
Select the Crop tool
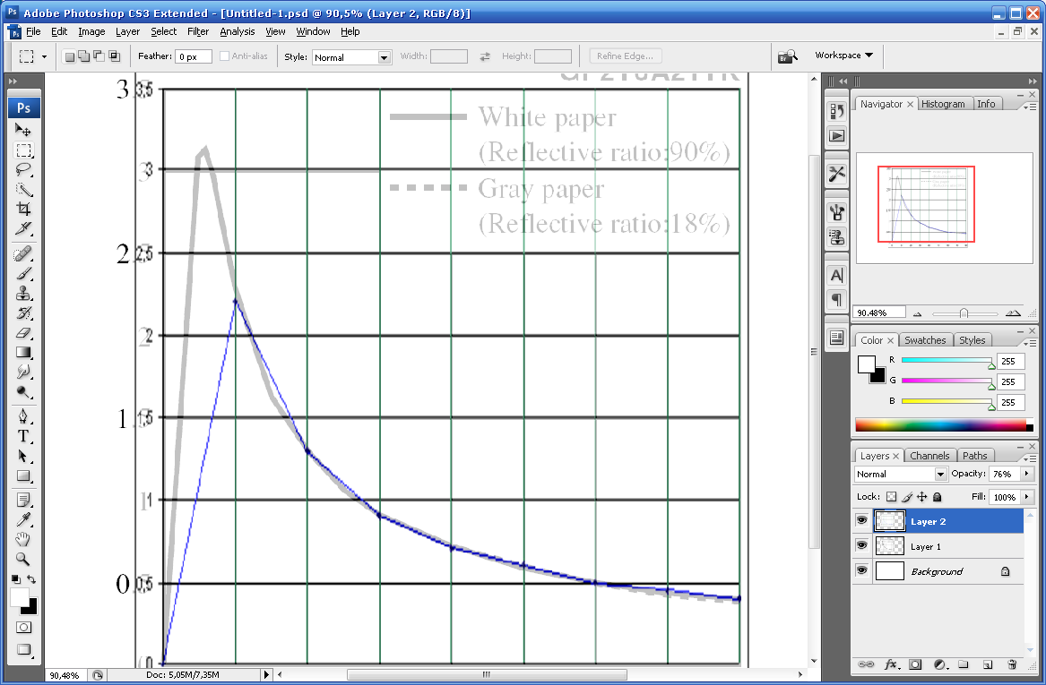[24, 209]
